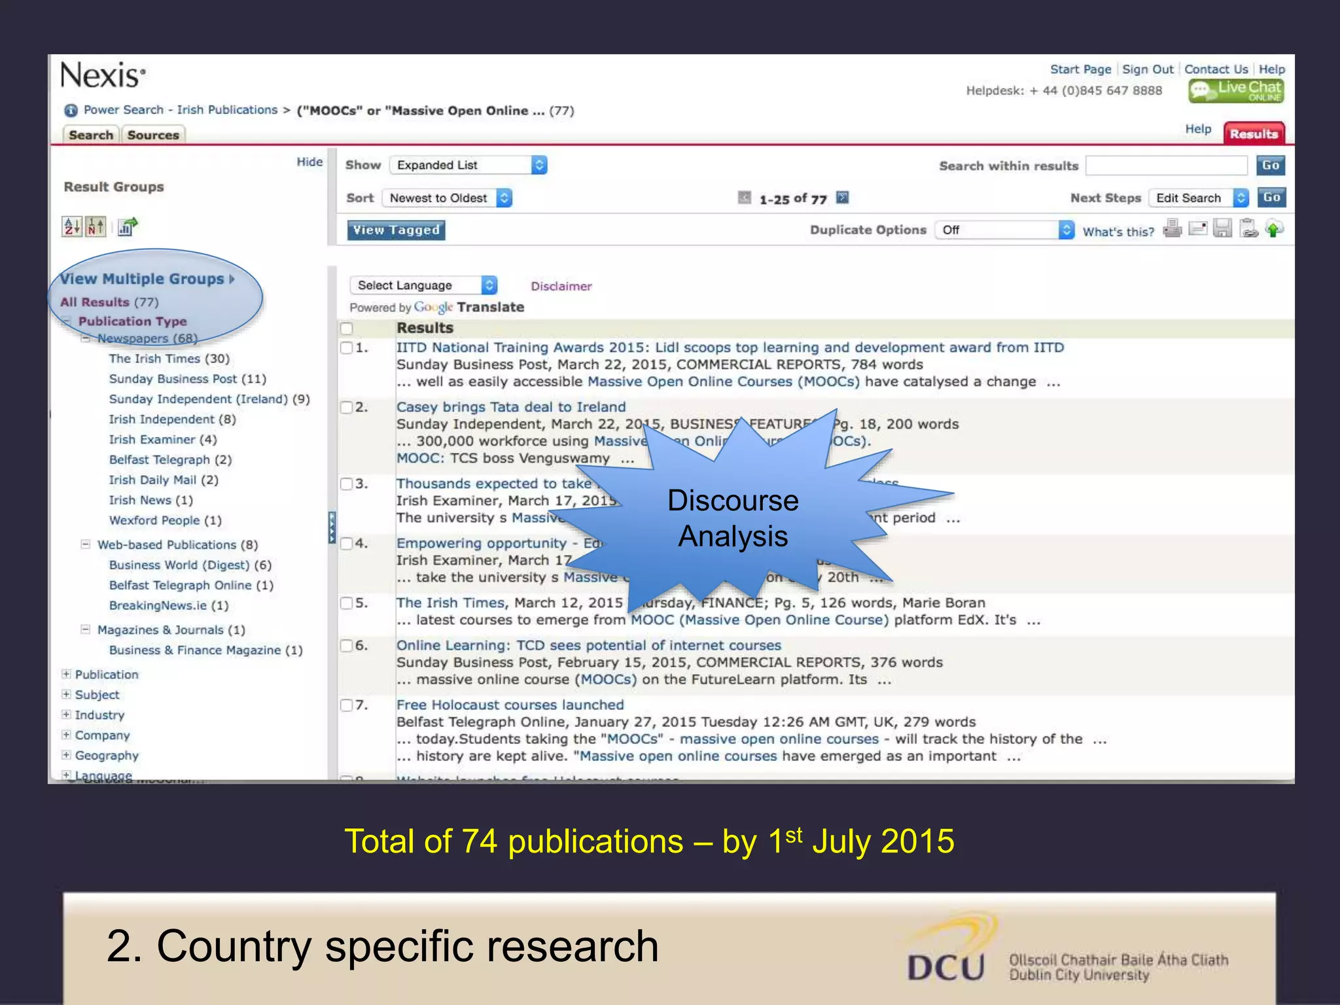Click the What's this? link
1340x1005 pixels.
tap(1118, 232)
